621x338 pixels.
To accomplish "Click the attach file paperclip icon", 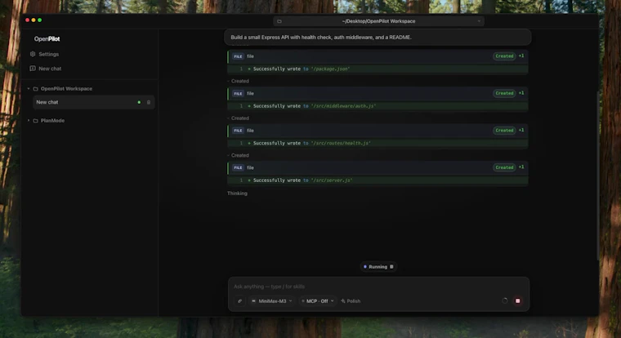I will click(x=239, y=301).
